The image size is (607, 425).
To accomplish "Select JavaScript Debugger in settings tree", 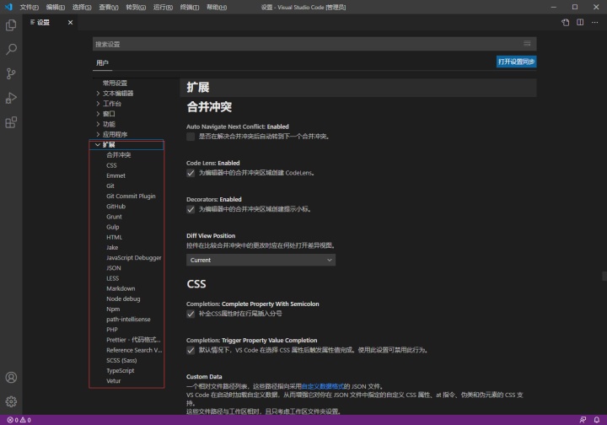I will click(133, 257).
